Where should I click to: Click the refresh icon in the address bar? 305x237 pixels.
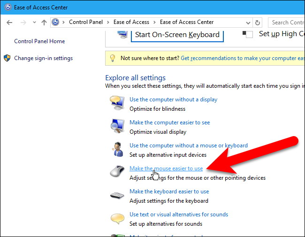257,23
